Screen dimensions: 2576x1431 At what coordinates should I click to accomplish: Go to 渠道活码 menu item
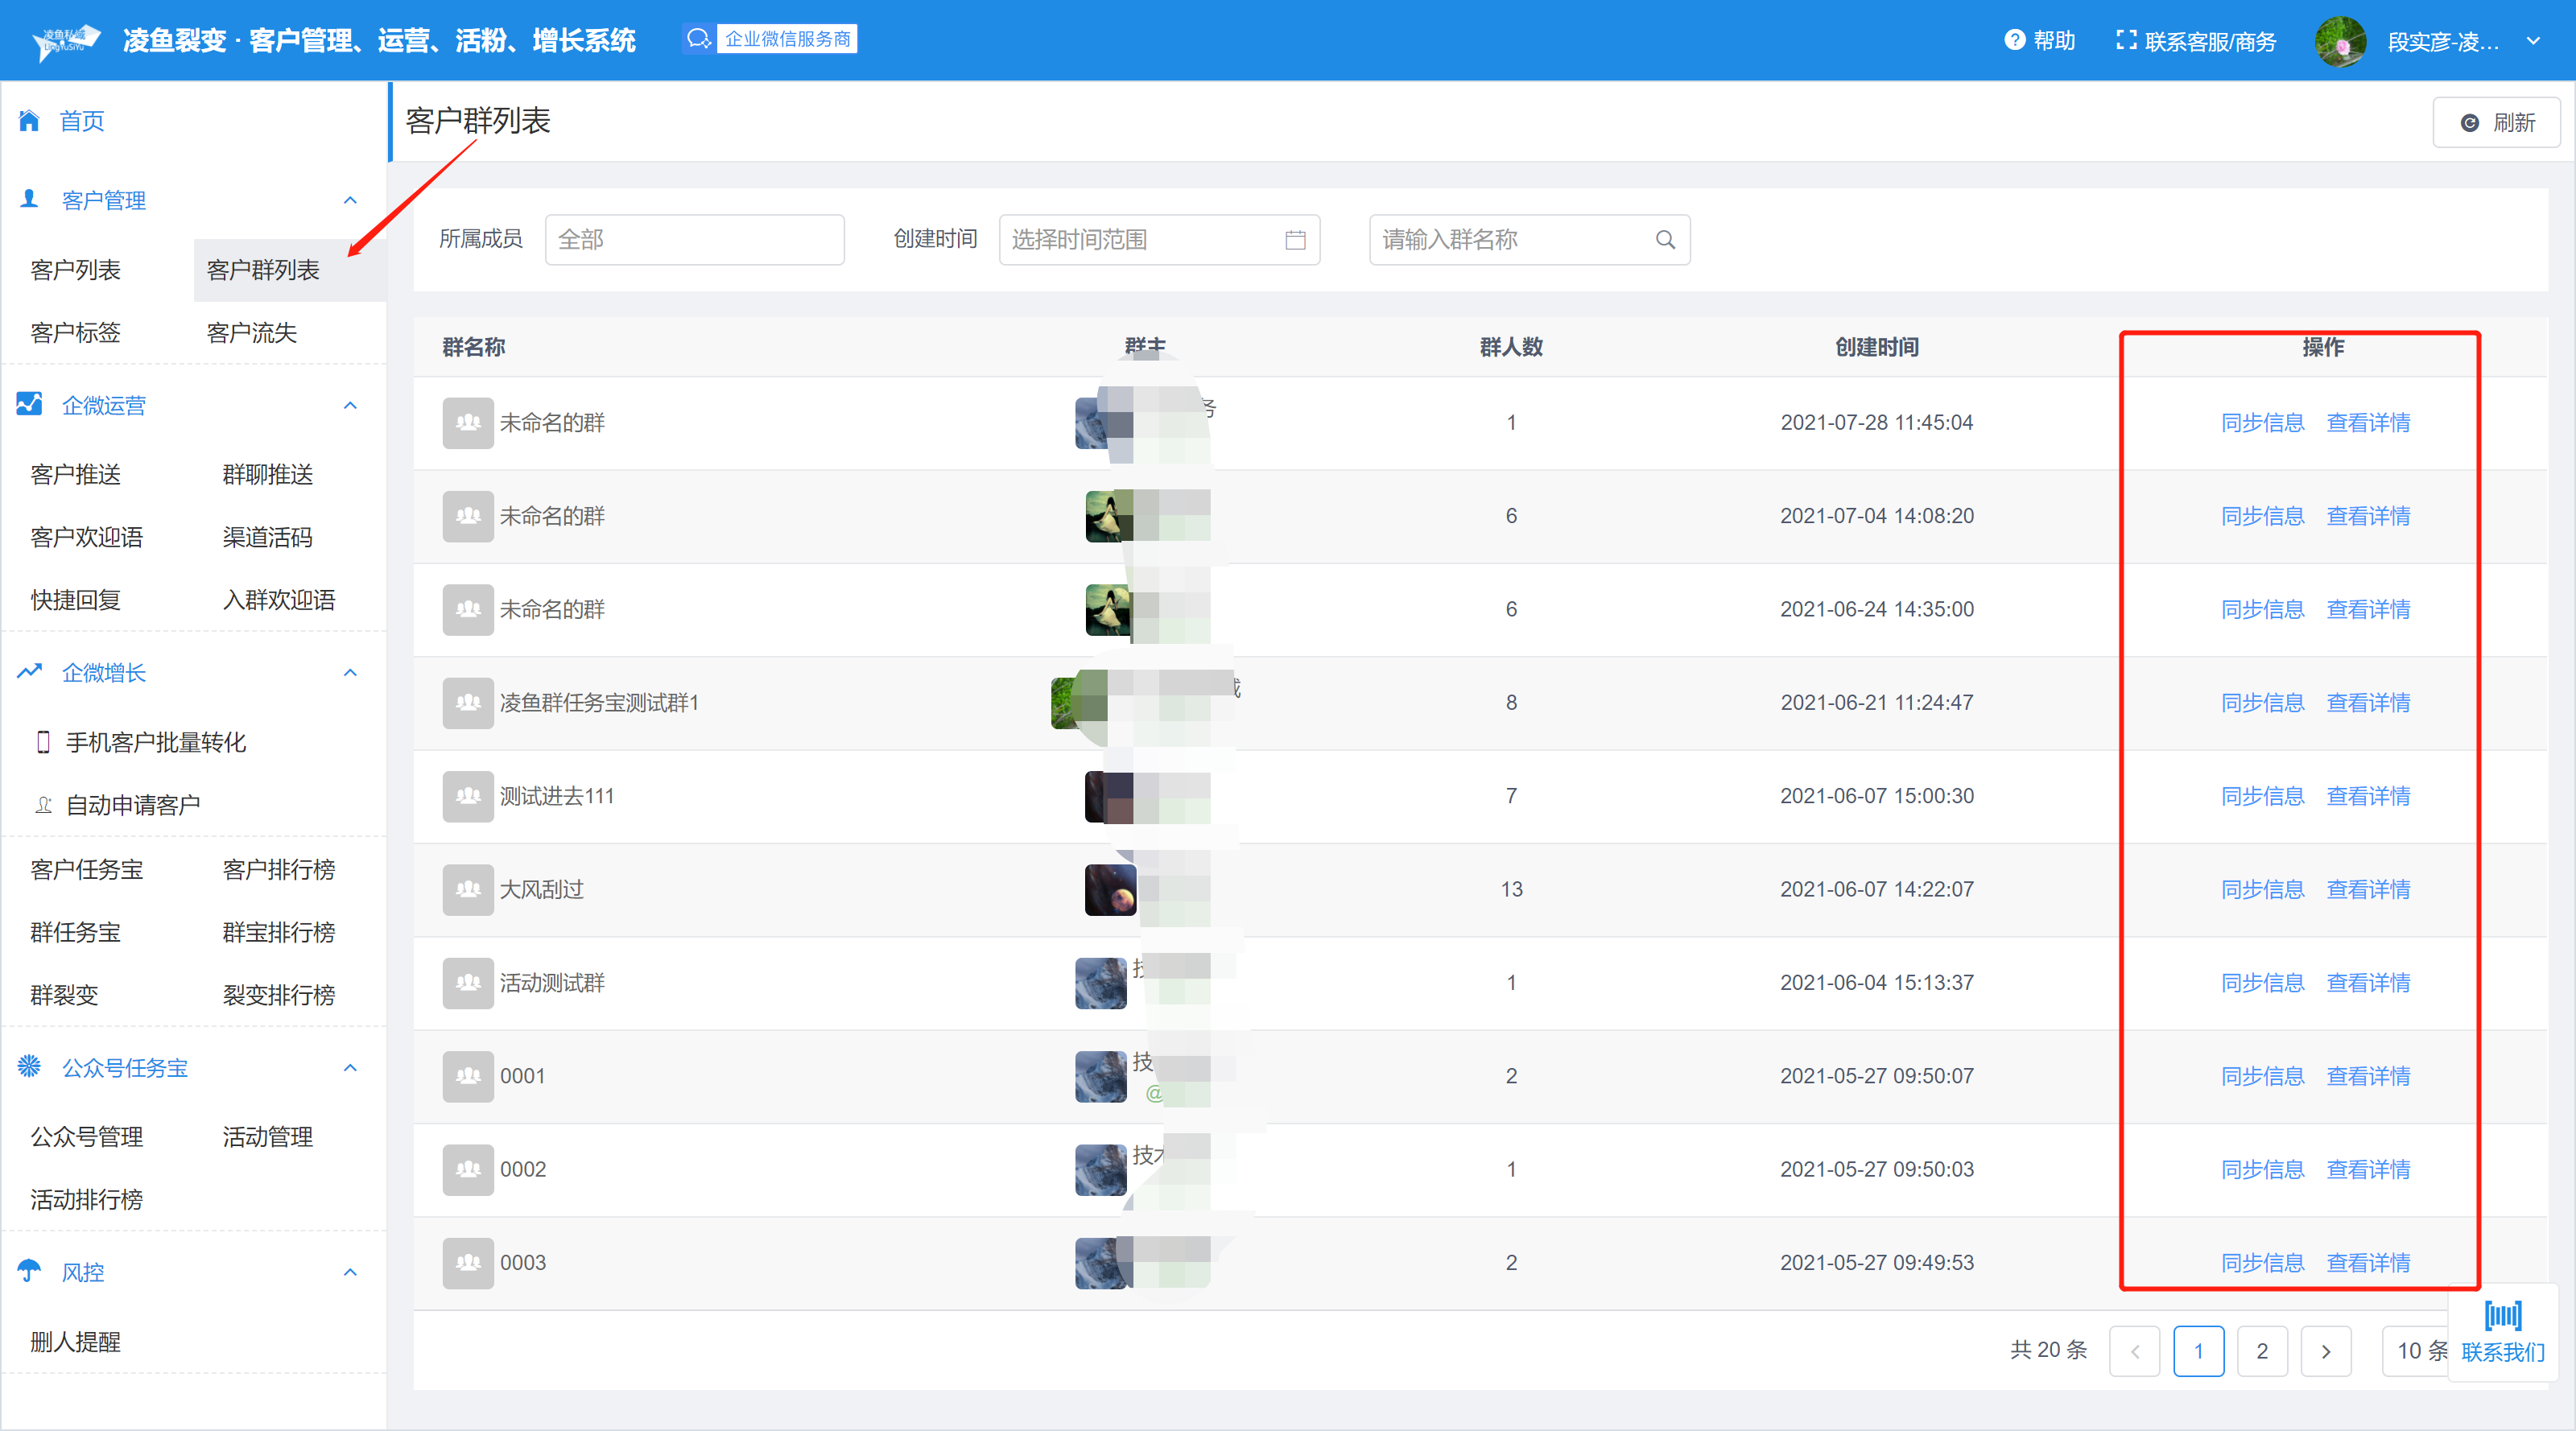tap(267, 537)
